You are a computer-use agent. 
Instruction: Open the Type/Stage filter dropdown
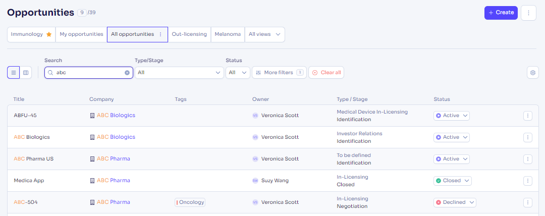pos(179,73)
